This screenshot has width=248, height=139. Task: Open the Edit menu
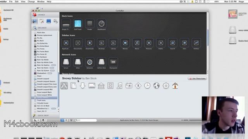pos(17,2)
